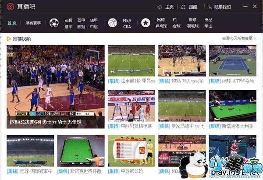Screen dimensions: 263x180
Task: Select NBA category
Action: click(127, 20)
